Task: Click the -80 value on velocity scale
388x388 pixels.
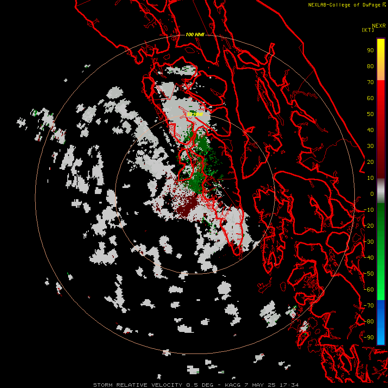Action: pos(369,322)
